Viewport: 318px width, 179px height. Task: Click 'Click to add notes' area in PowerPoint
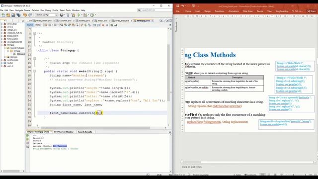(x=192, y=167)
